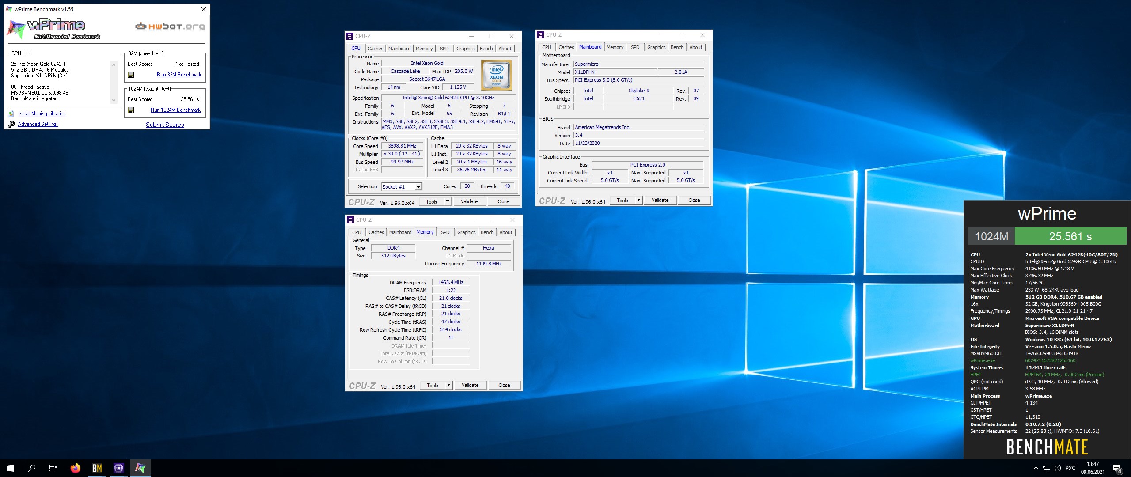Open Task View on the taskbar
This screenshot has width=1131, height=477.
53,468
